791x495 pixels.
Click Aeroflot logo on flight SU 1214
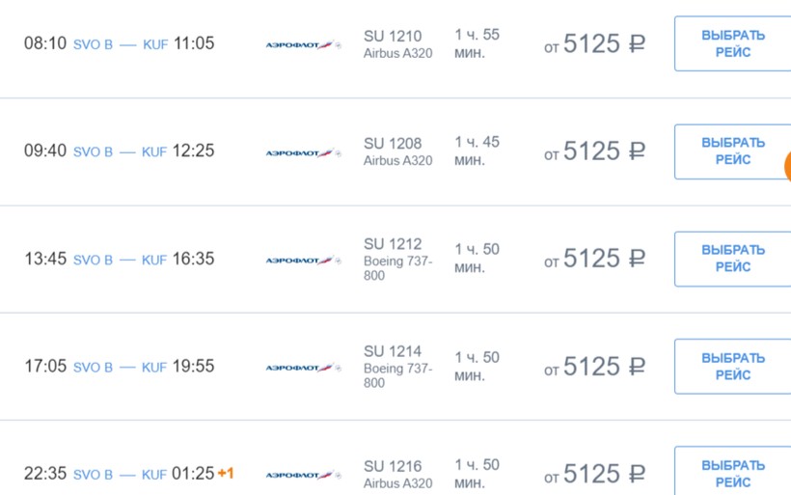(303, 368)
